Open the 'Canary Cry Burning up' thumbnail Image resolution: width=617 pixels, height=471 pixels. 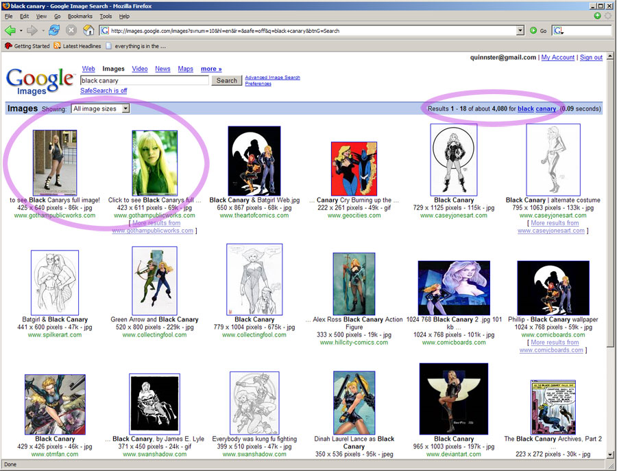pos(354,169)
